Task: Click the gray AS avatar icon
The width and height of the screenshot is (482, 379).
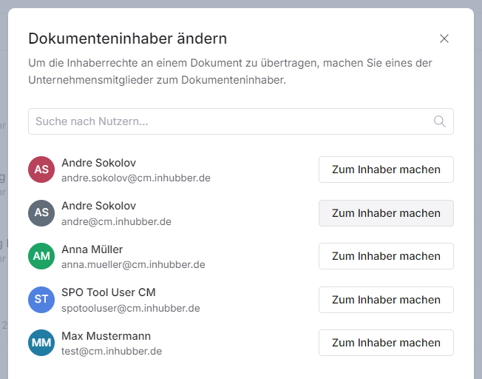Action: tap(41, 212)
